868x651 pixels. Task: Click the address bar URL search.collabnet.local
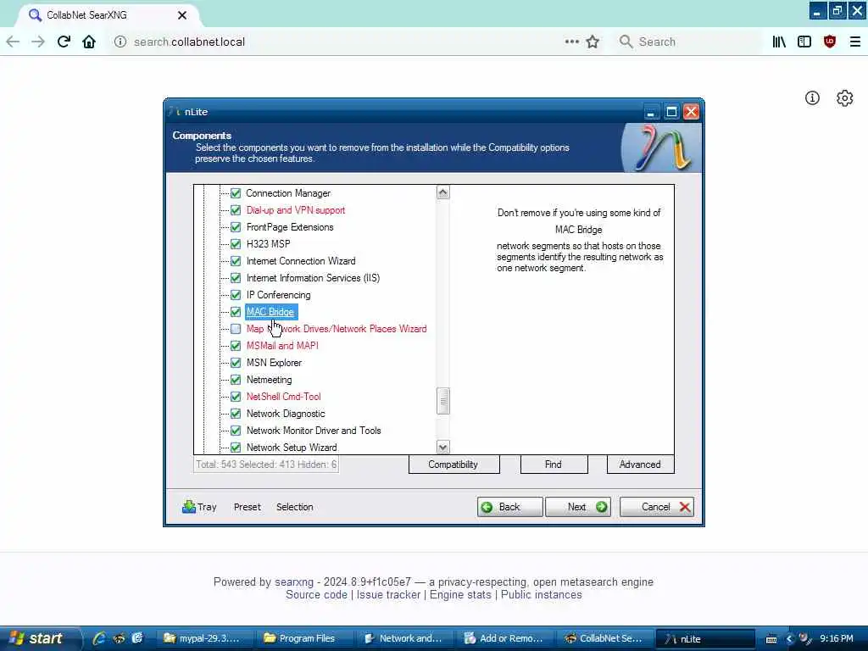coord(189,42)
